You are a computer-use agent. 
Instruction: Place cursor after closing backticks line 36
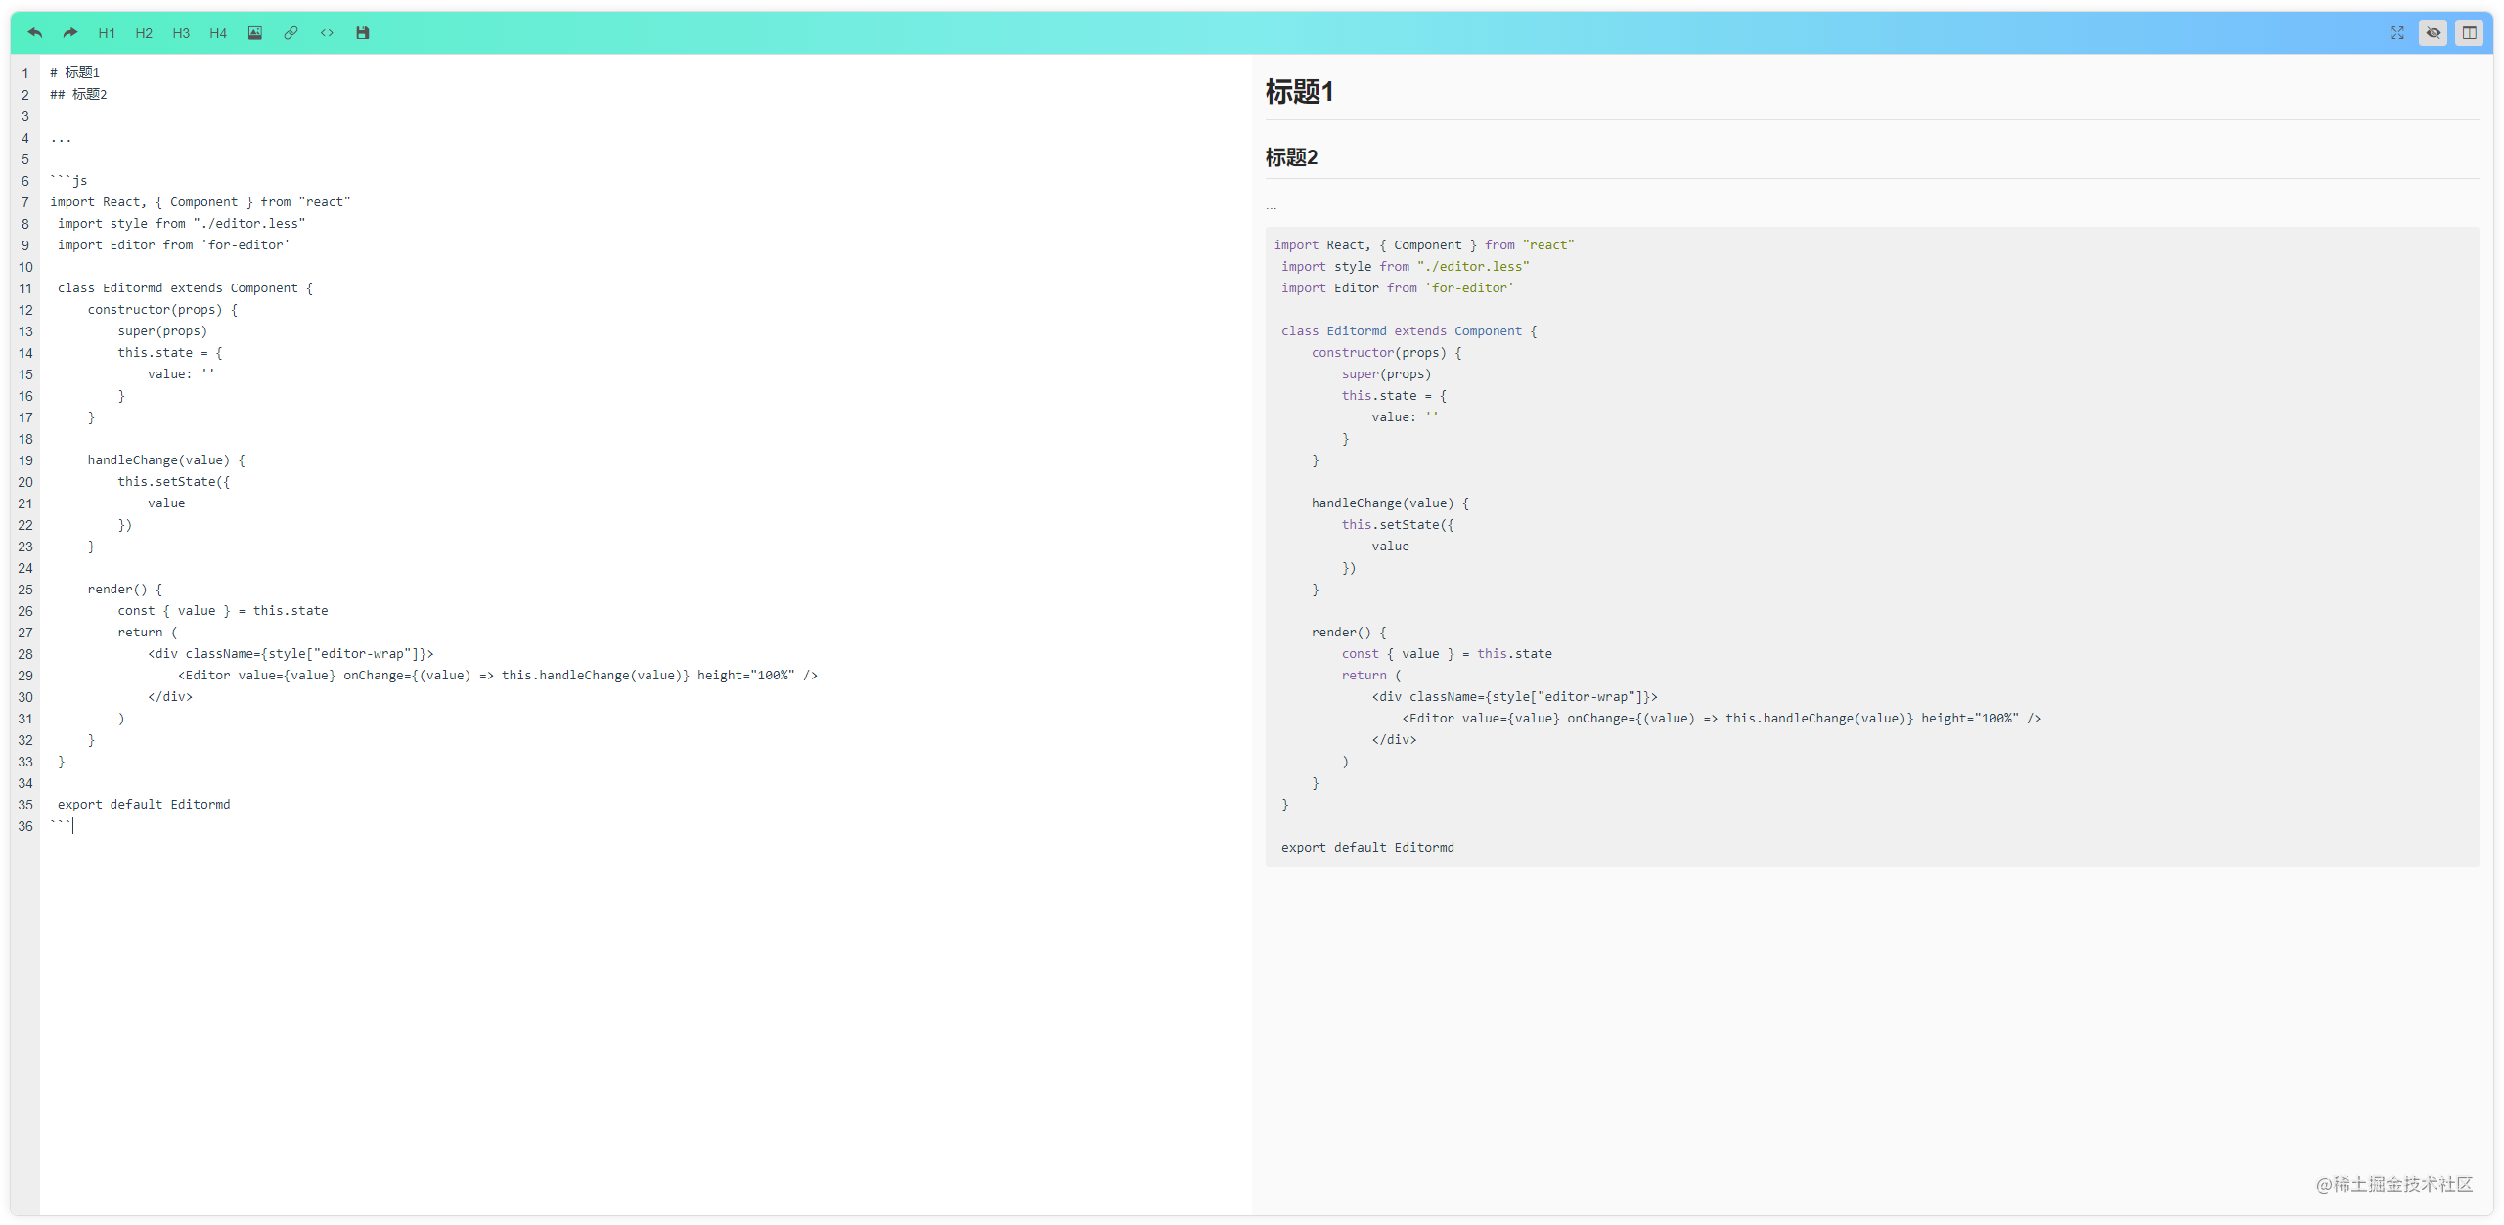pos(74,826)
